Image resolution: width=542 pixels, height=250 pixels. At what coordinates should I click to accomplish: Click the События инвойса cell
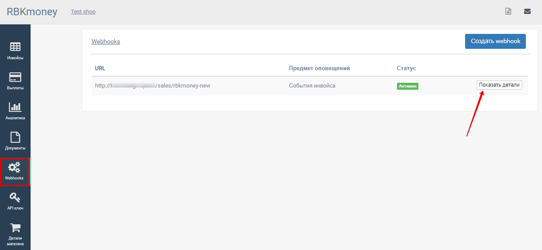pos(312,86)
